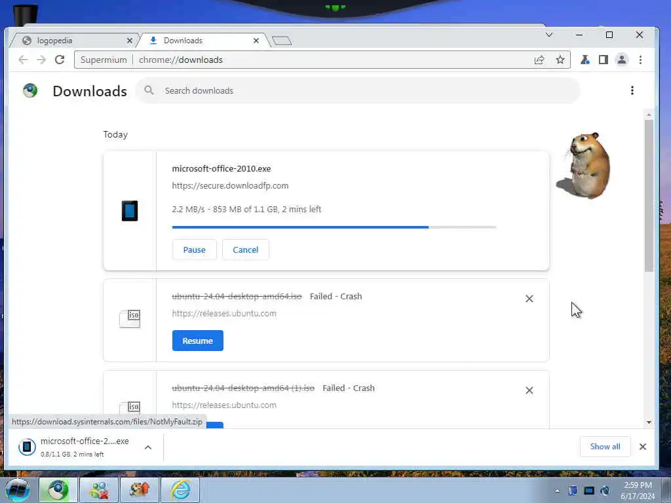Show hidden system tray icons

[557, 491]
